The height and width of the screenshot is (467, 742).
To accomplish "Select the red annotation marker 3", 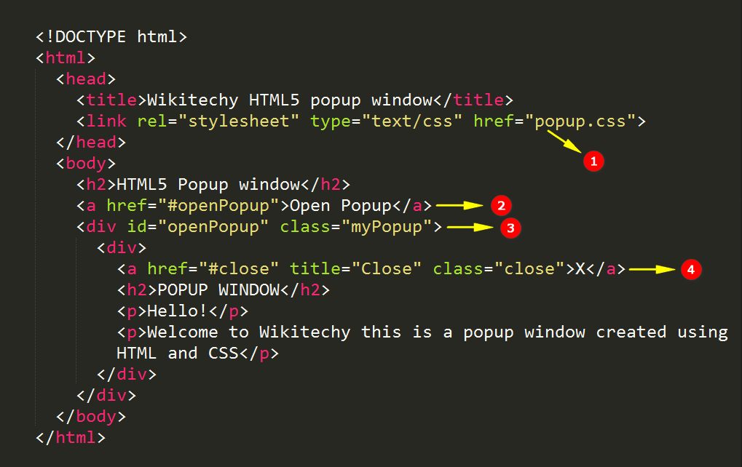I will [x=510, y=228].
